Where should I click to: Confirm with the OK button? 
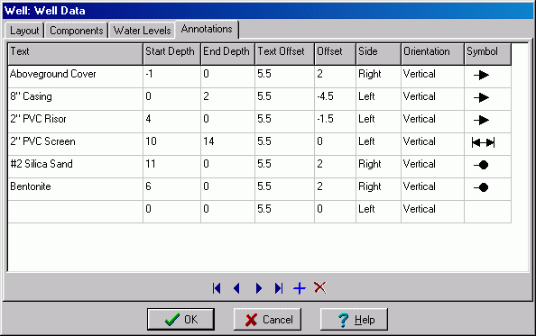click(180, 319)
